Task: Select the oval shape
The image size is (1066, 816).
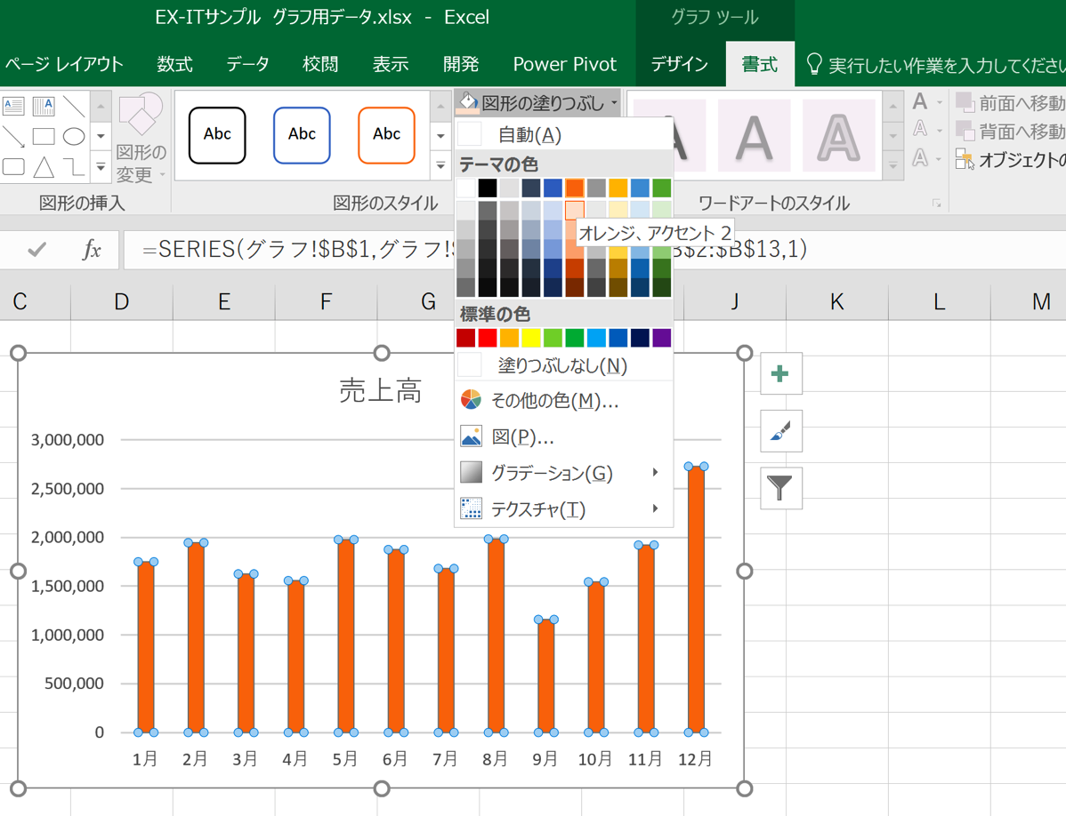Action: [74, 137]
